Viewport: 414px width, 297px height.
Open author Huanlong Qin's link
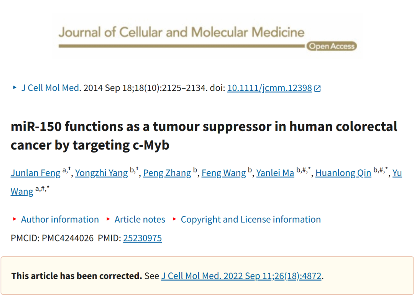[x=343, y=173]
